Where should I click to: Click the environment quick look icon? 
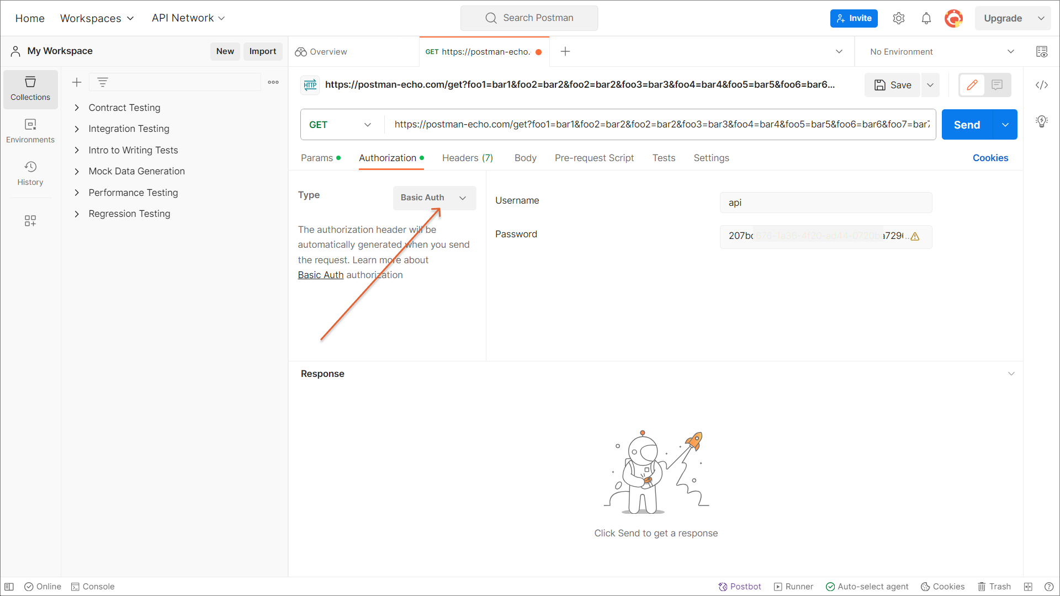(x=1041, y=52)
